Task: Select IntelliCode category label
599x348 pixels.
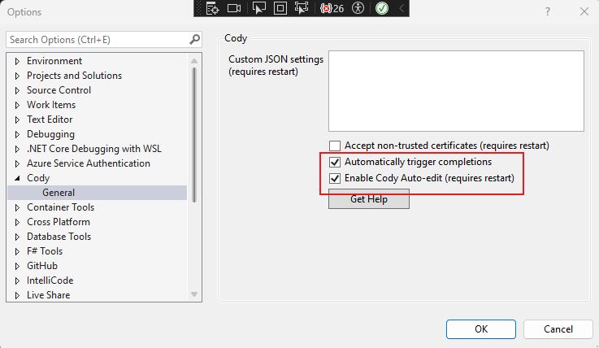Action: tap(50, 281)
